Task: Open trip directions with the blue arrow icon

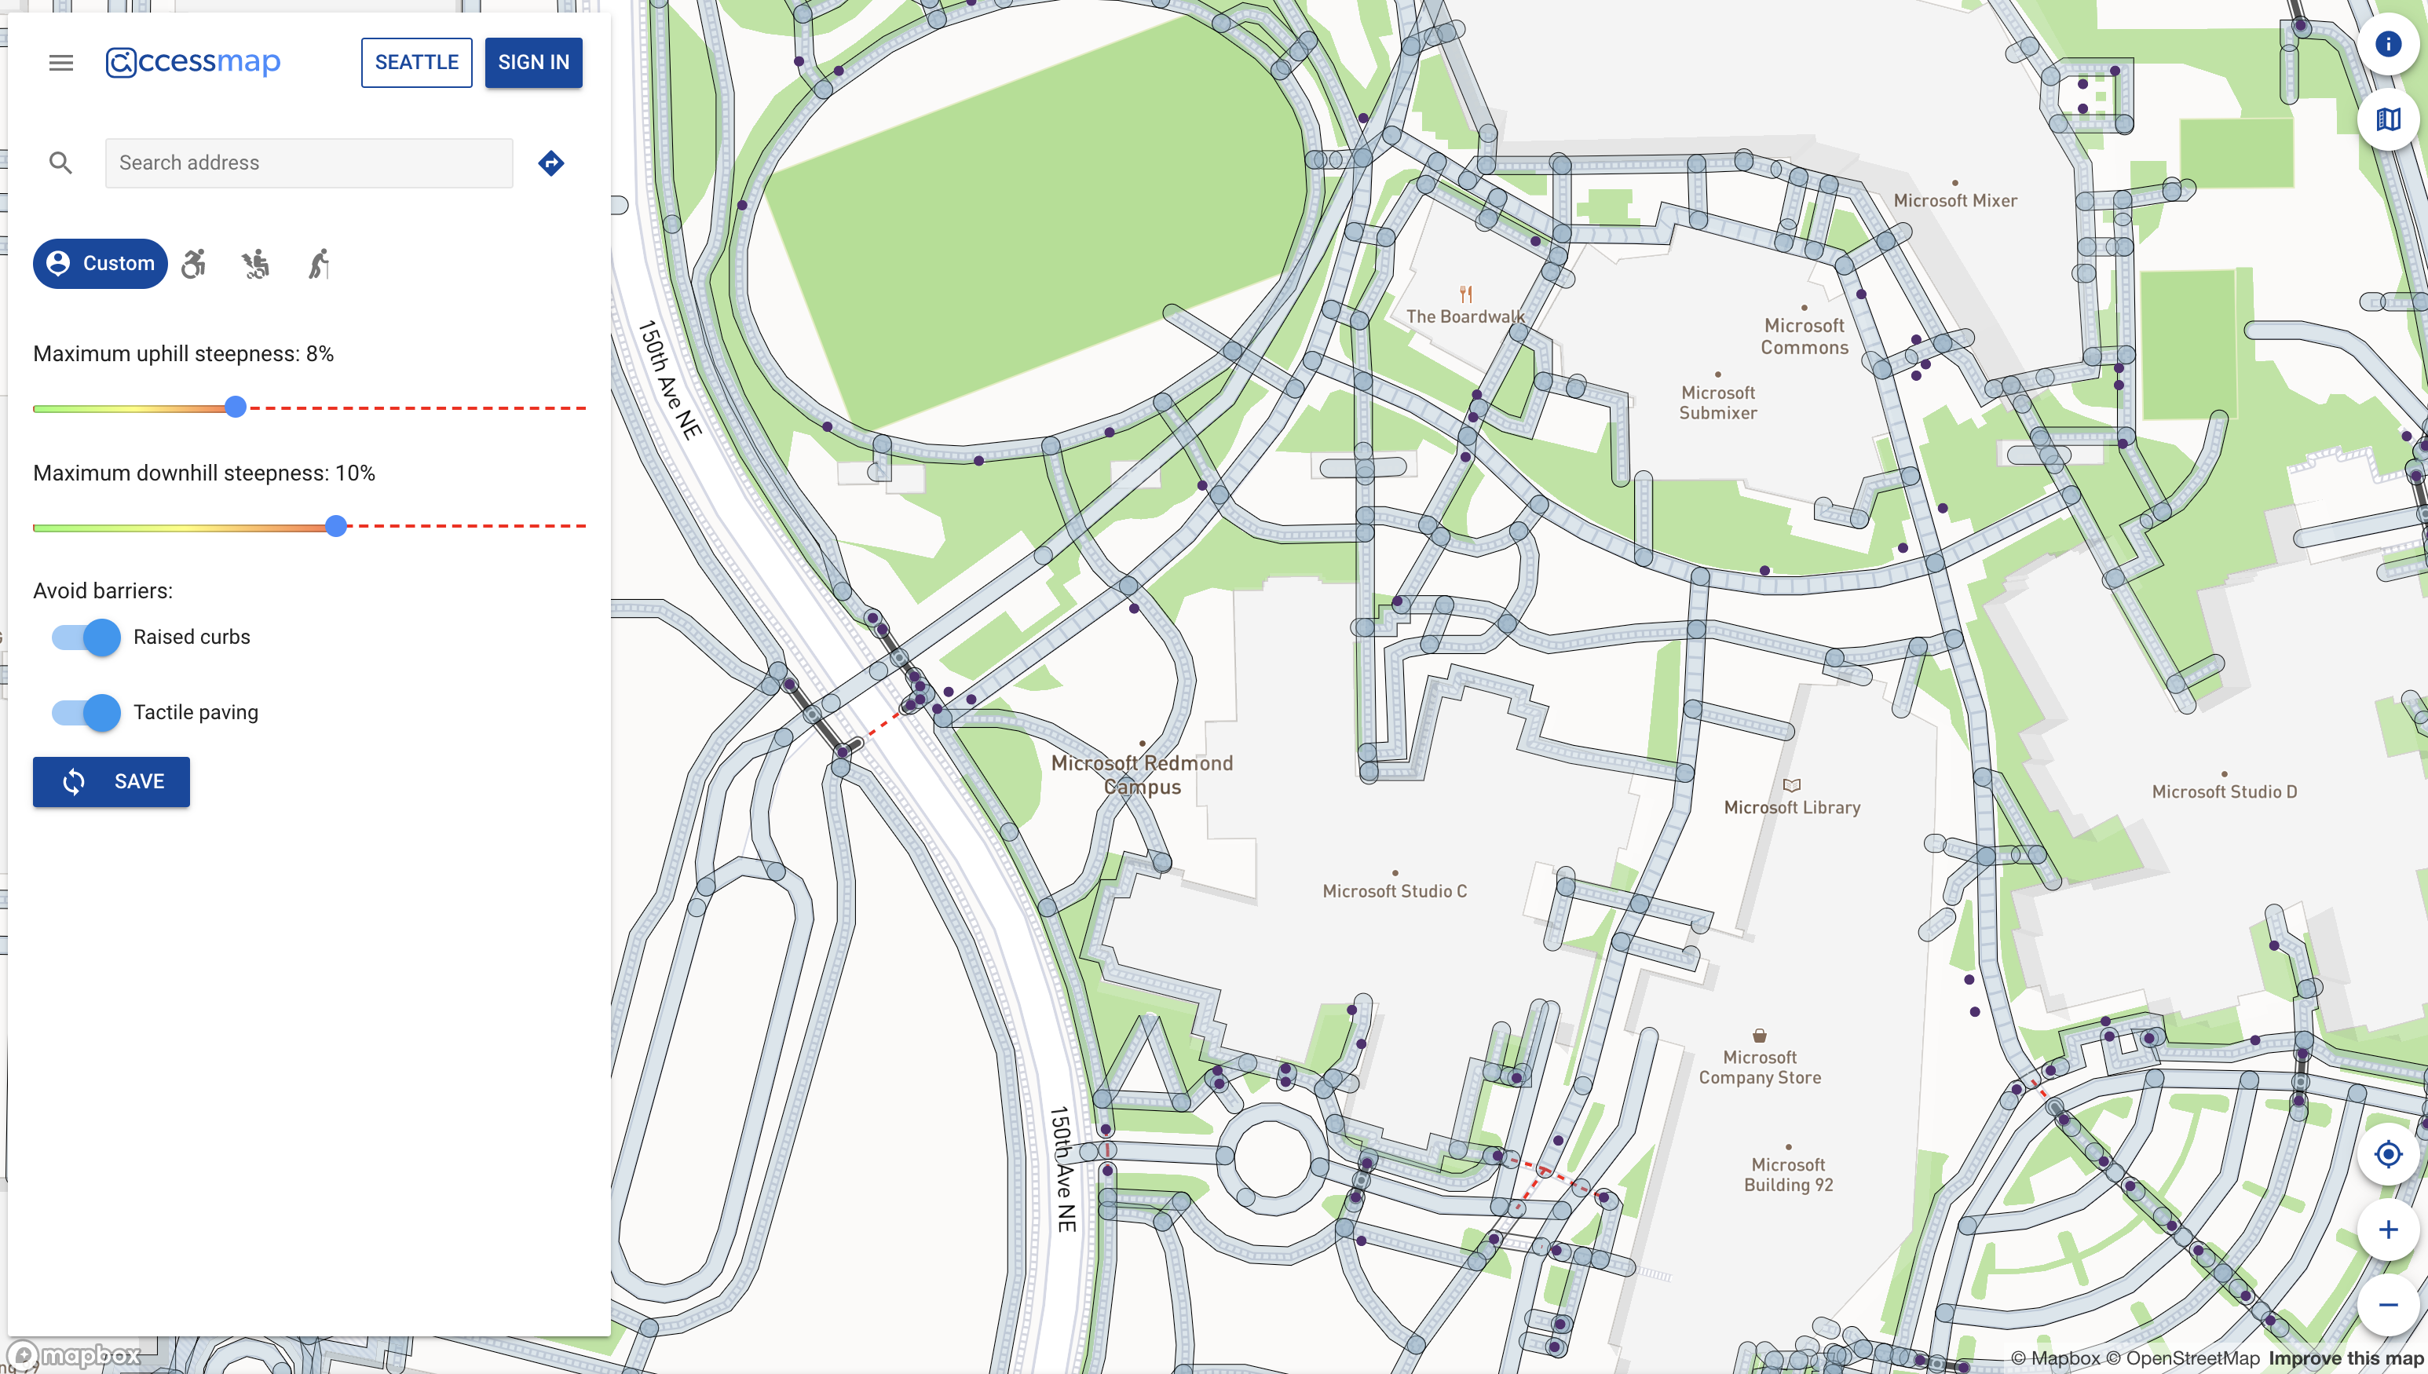Action: click(551, 163)
